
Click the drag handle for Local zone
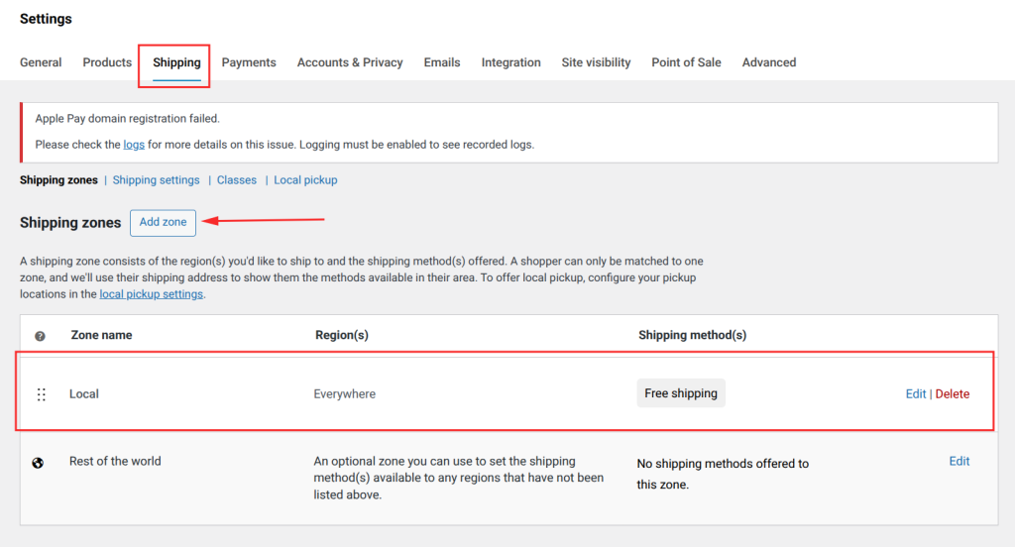click(42, 394)
